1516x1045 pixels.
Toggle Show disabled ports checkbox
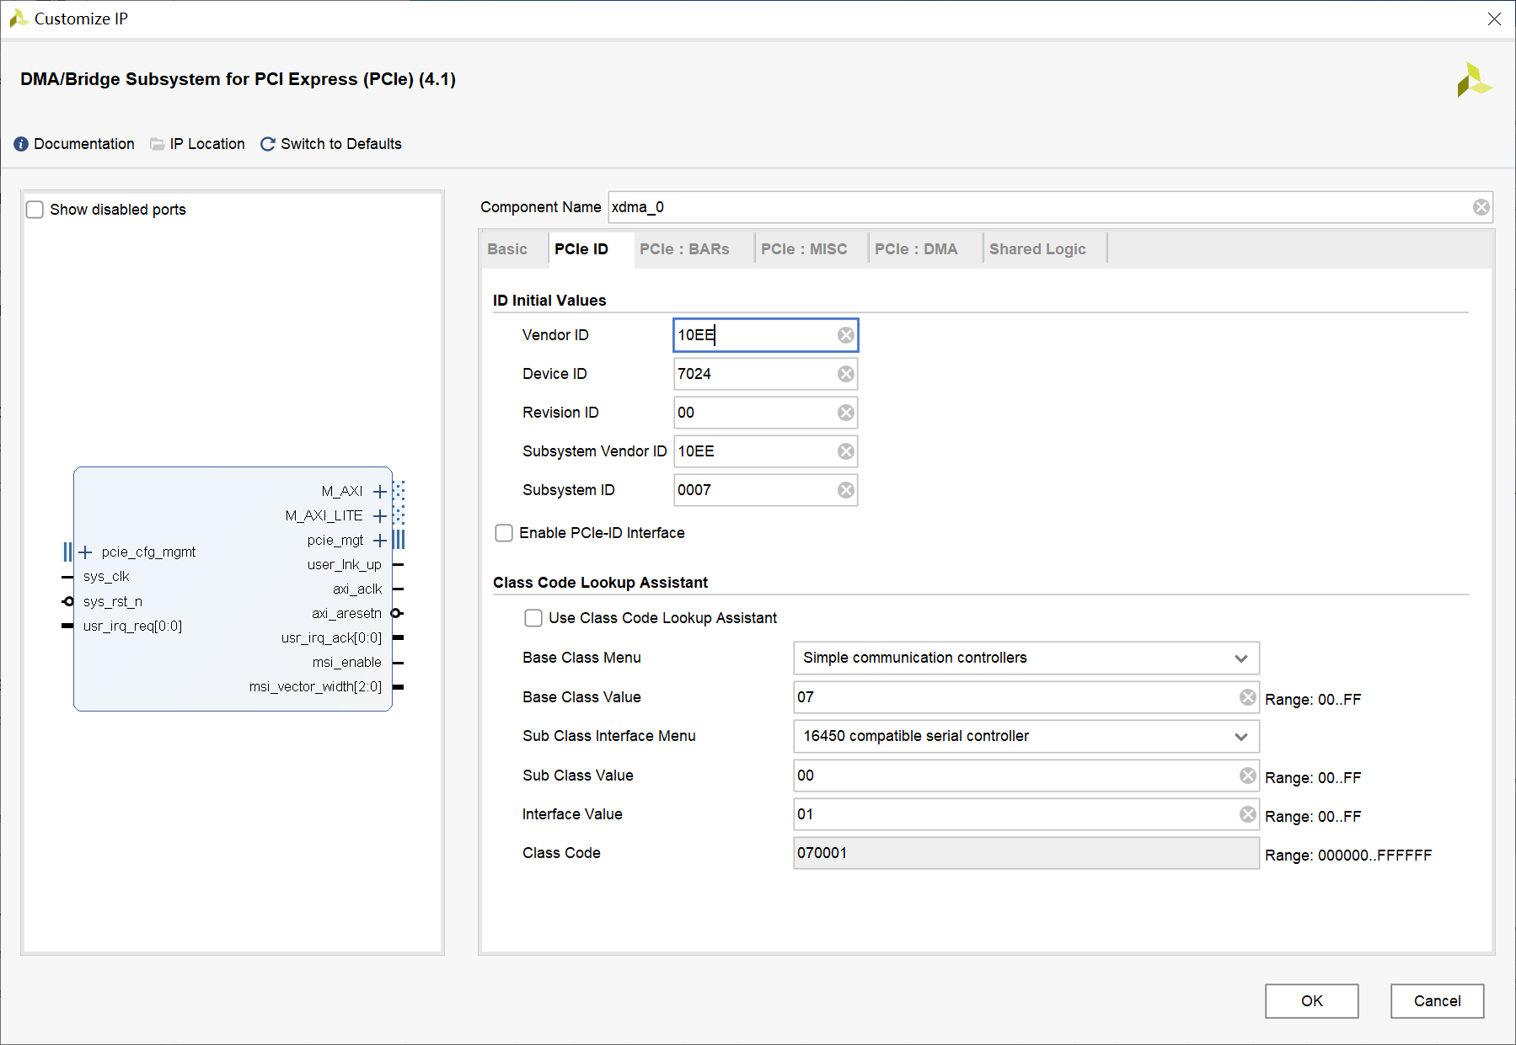[x=35, y=210]
